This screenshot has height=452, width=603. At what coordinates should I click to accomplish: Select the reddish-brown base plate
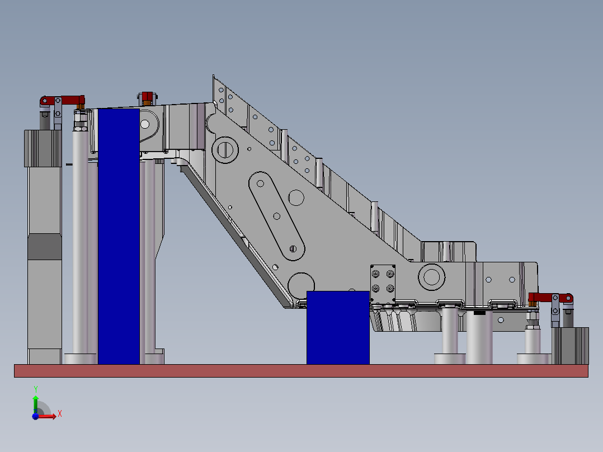pyautogui.click(x=301, y=371)
